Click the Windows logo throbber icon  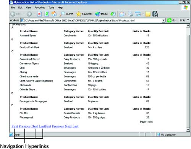pyautogui.click(x=186, y=8)
